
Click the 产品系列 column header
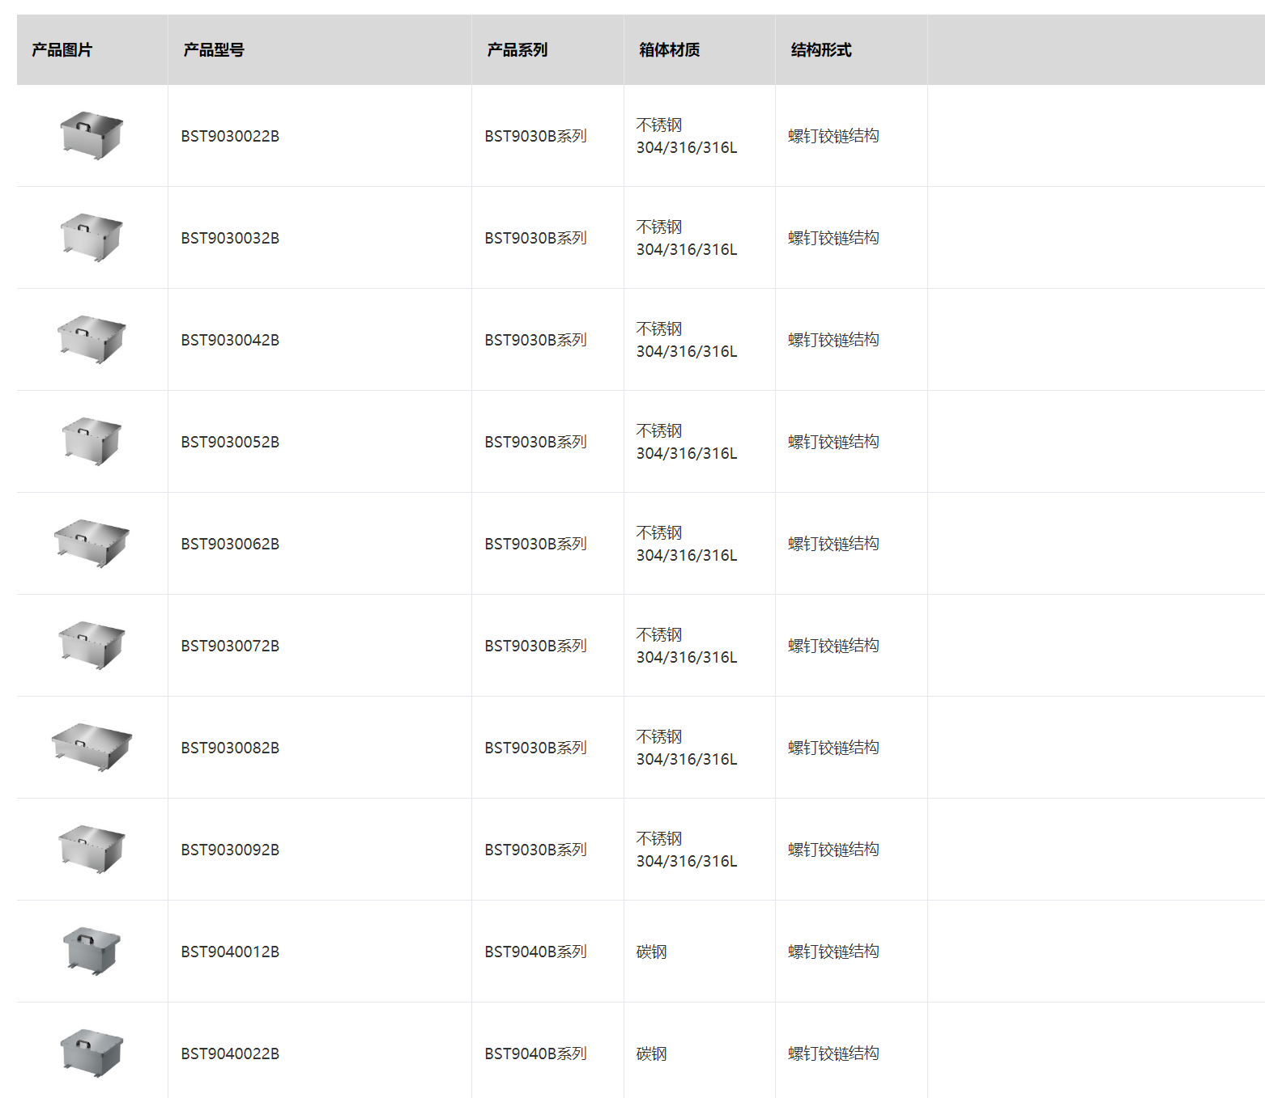[x=517, y=50]
